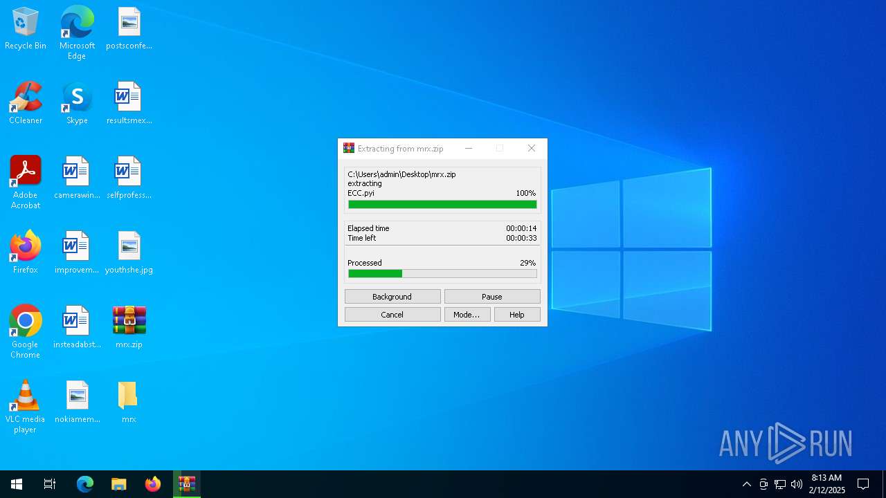Select the camerawin... Word document
This screenshot has height=498, width=886.
pyautogui.click(x=77, y=178)
